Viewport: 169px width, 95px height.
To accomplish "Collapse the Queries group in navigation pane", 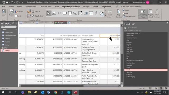I will [x=16, y=48].
